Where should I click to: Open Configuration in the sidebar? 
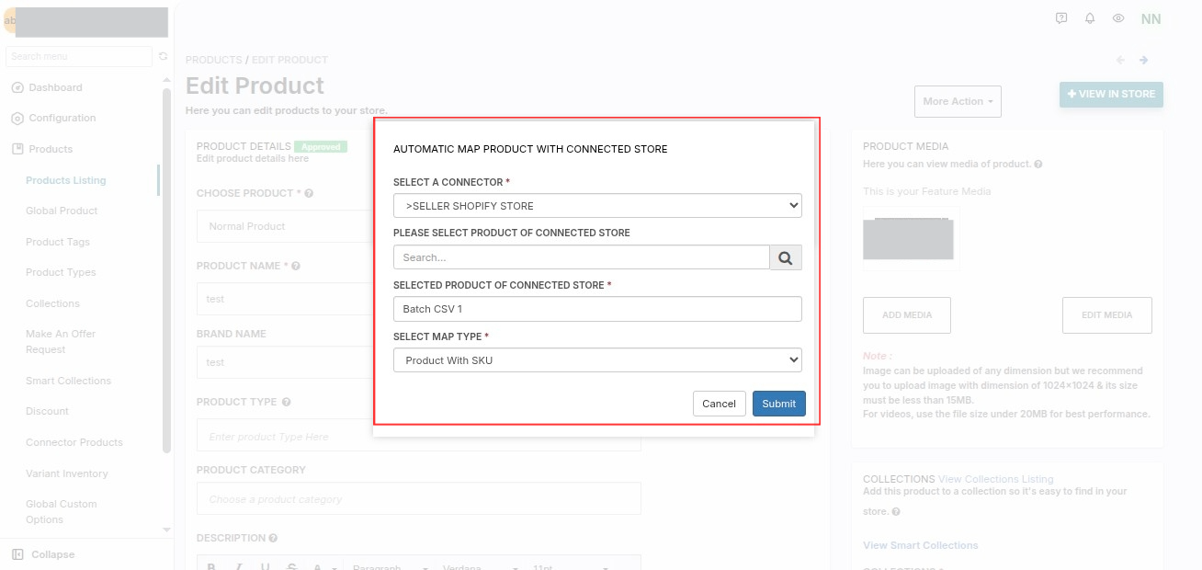[x=62, y=118]
